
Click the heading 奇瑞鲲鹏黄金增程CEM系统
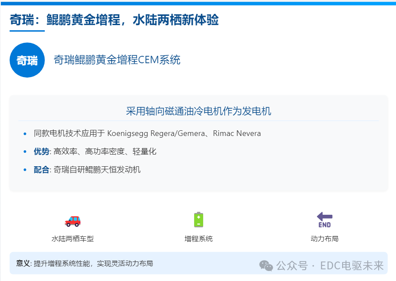117,60
